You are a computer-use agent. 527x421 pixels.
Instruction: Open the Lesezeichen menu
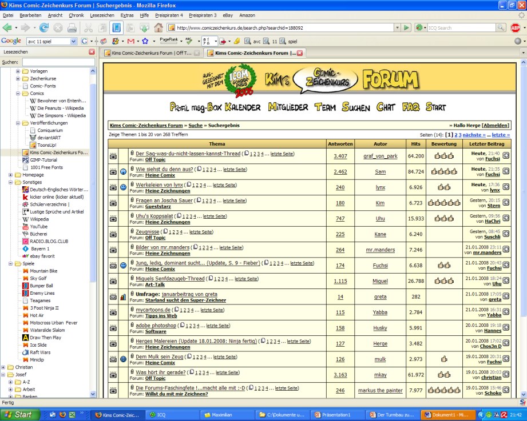(x=102, y=15)
